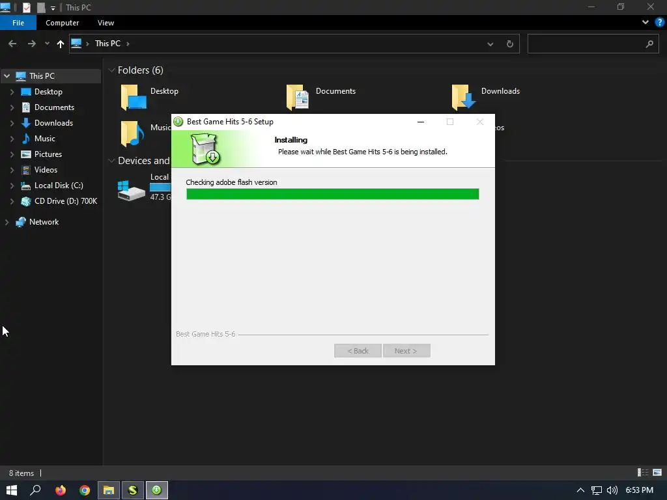The height and width of the screenshot is (500, 667).
Task: Open Explorer help question mark icon
Action: 660,22
